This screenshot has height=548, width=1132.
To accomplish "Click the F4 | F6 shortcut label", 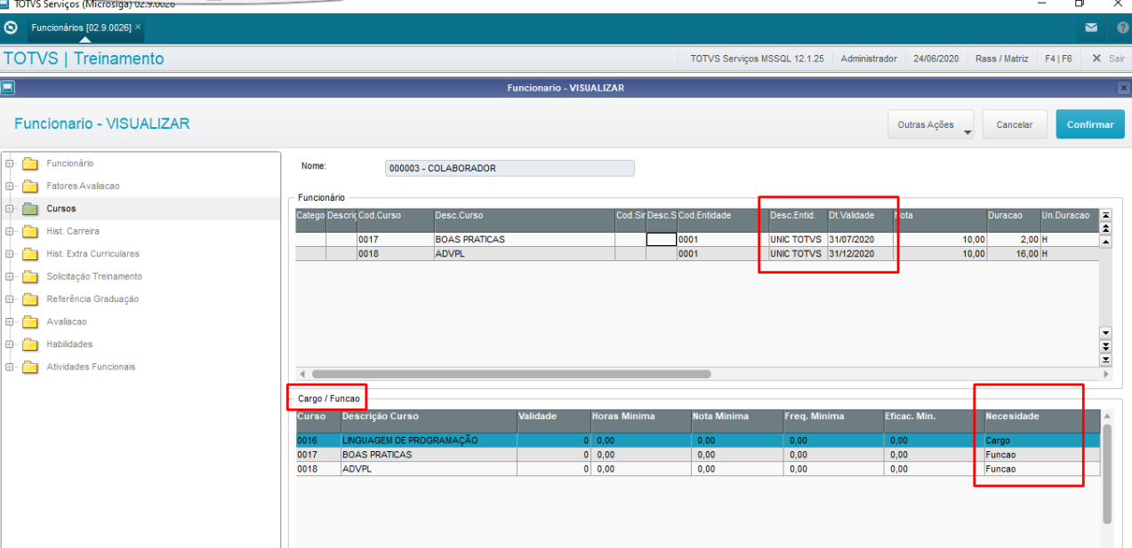I will tap(1058, 59).
